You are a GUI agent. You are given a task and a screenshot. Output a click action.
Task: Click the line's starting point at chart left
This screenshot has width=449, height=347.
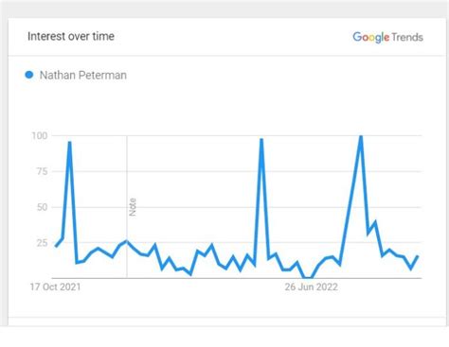pos(56,246)
